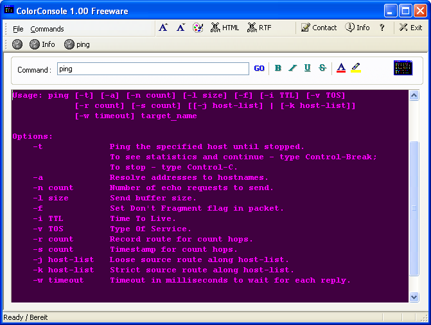Click 'Ping the specified host until stopped.' text
The width and height of the screenshot is (431, 325).
pyautogui.click(x=207, y=147)
